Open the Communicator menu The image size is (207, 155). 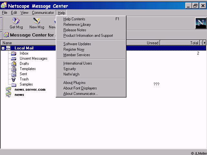(43, 13)
